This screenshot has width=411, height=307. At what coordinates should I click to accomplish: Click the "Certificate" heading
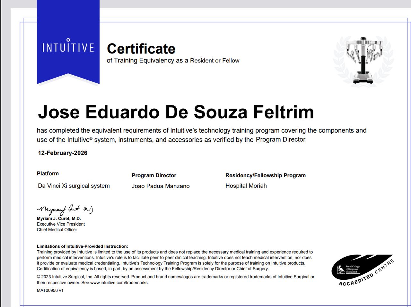pos(141,49)
